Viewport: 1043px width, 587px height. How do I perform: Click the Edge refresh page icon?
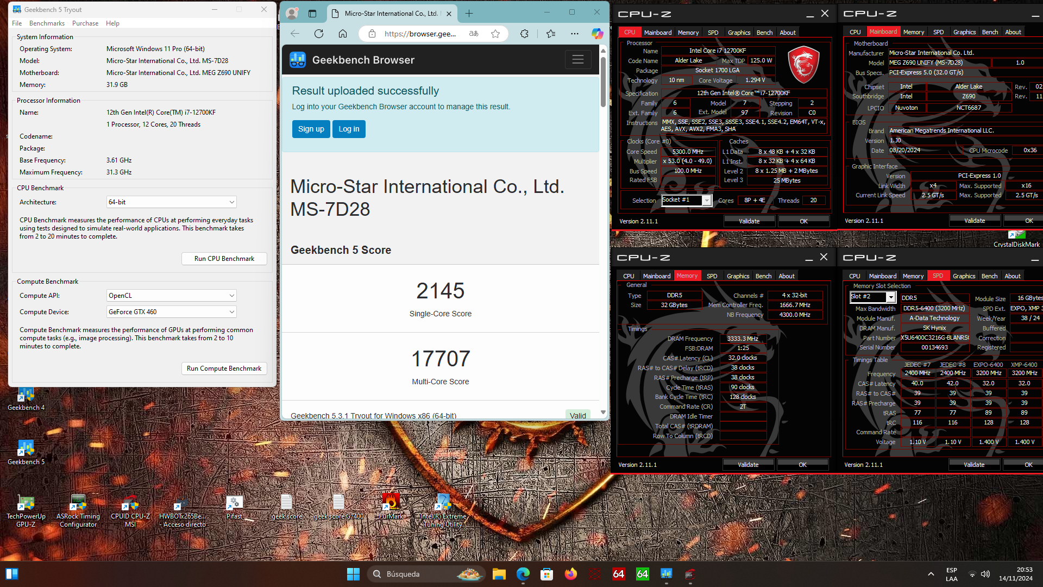(x=319, y=34)
